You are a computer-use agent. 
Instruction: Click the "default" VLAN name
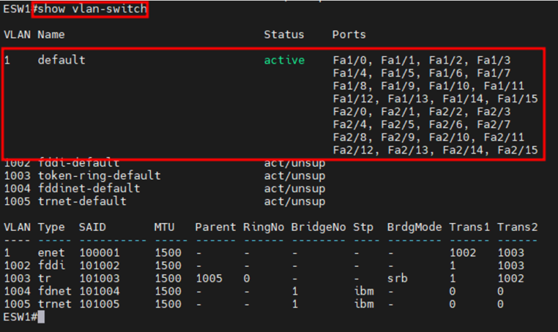coord(61,60)
